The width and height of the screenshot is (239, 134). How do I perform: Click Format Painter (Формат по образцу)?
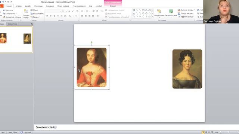[x=12, y=17]
